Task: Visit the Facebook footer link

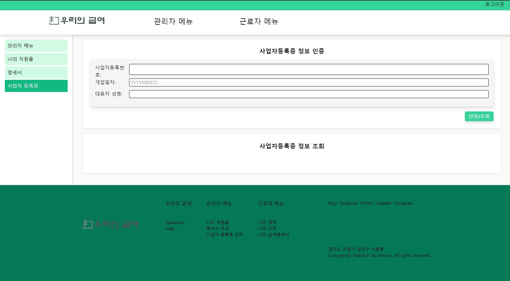Action: pos(348,203)
